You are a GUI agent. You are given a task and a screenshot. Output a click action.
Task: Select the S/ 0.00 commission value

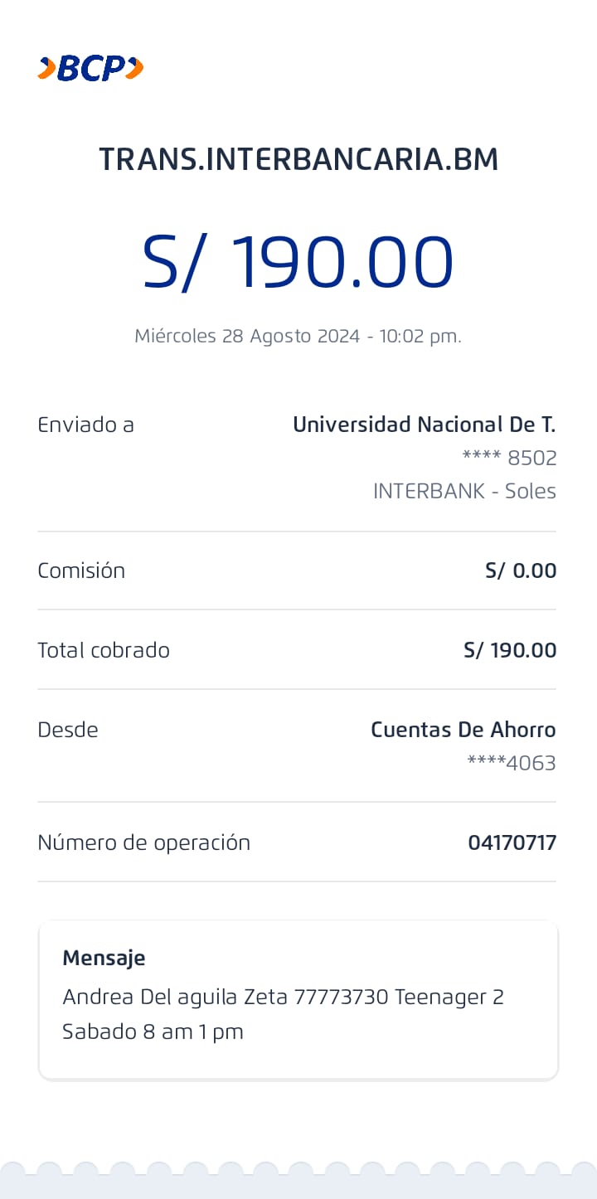(521, 570)
